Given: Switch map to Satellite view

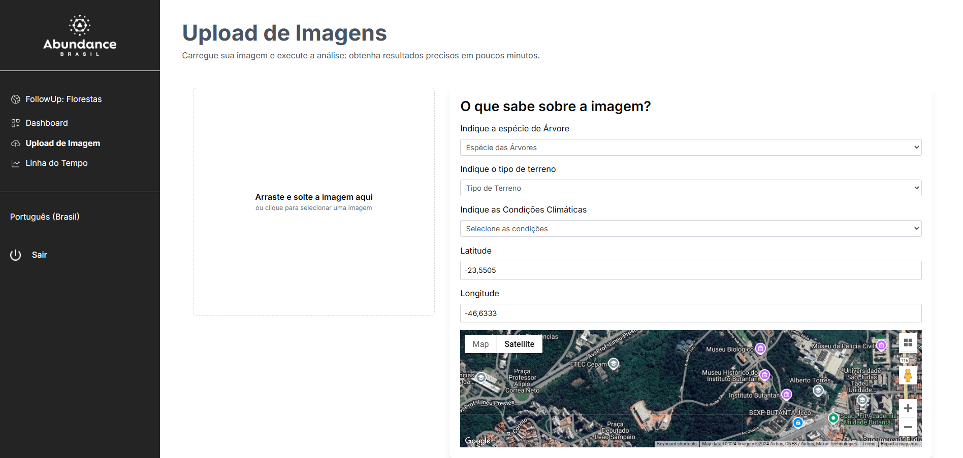Looking at the screenshot, I should click(519, 344).
